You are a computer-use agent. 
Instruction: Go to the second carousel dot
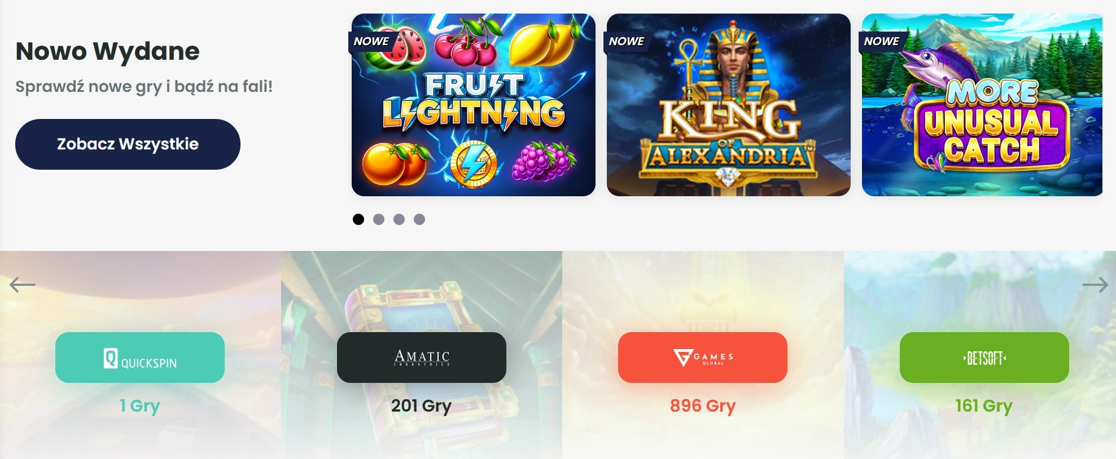tap(379, 219)
